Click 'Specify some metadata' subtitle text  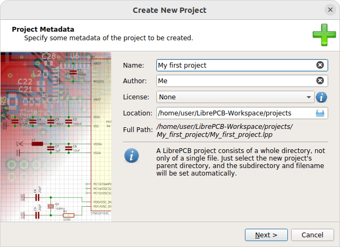coord(108,38)
